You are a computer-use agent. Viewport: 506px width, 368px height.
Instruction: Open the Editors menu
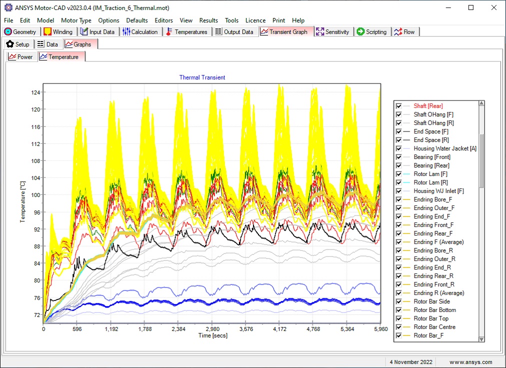coord(163,20)
